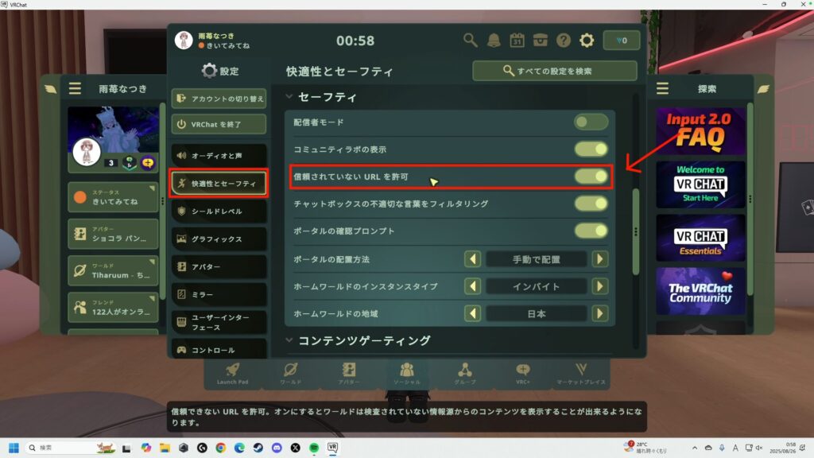Open the ワールド (Worlds) planet icon

pos(291,373)
